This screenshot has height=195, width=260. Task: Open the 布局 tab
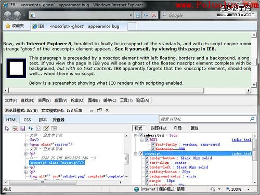(178, 128)
